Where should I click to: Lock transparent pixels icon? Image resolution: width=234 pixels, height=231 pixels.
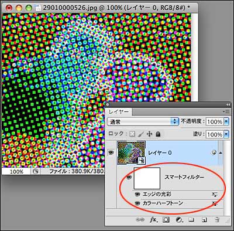(x=132, y=134)
